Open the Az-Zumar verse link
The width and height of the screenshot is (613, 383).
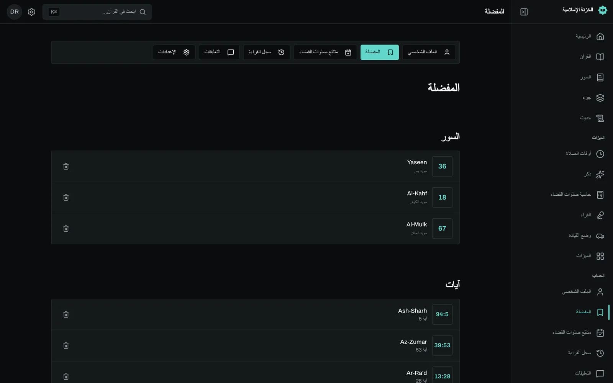coord(413,342)
